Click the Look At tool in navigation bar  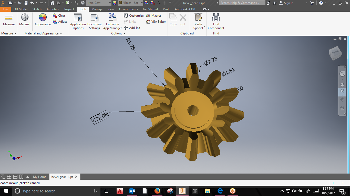pyautogui.click(x=342, y=108)
